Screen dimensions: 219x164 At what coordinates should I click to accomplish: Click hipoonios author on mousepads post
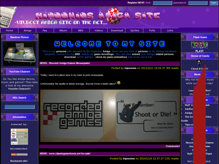(x=130, y=68)
